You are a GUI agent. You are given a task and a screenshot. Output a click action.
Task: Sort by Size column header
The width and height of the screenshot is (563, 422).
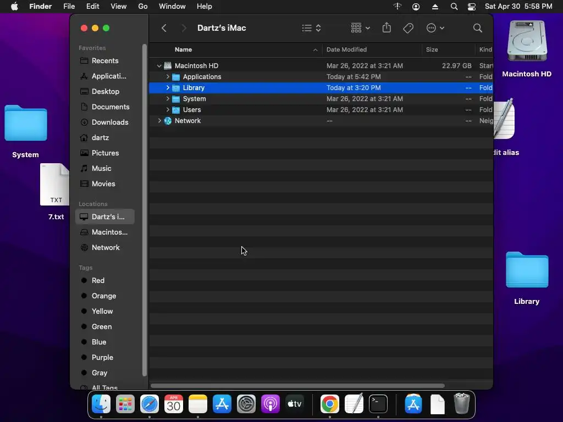(449, 49)
